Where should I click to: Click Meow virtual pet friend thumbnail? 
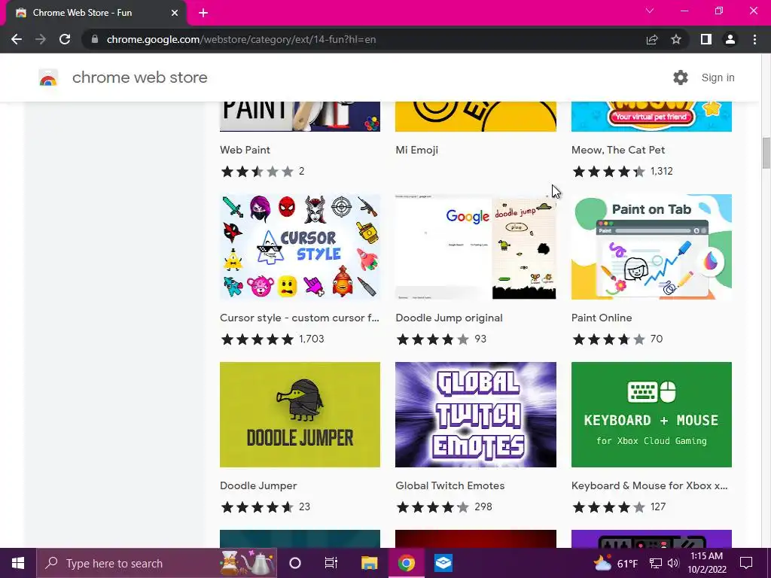point(651,117)
